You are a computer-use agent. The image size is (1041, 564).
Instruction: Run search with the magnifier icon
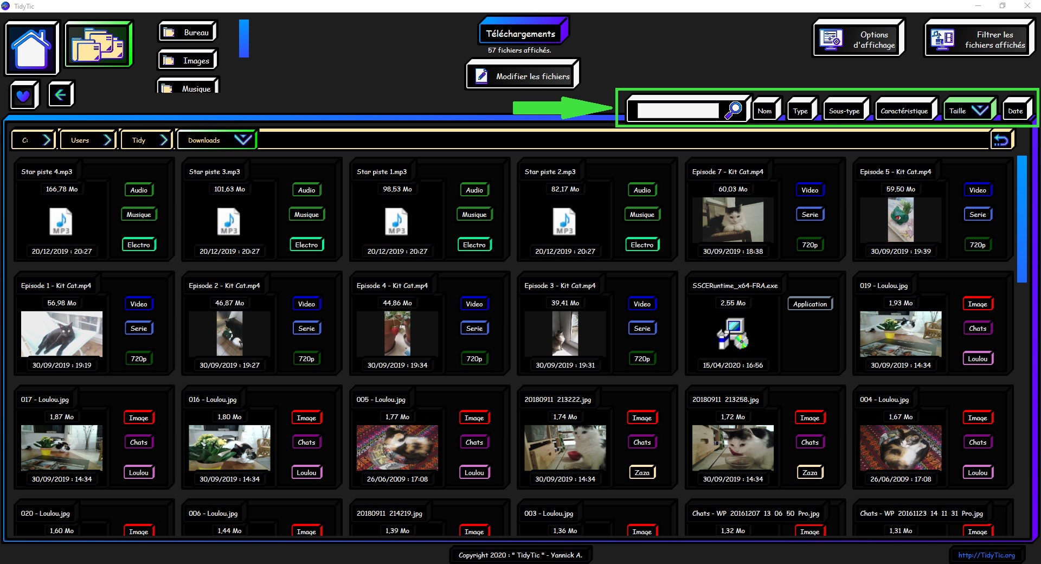coord(733,110)
